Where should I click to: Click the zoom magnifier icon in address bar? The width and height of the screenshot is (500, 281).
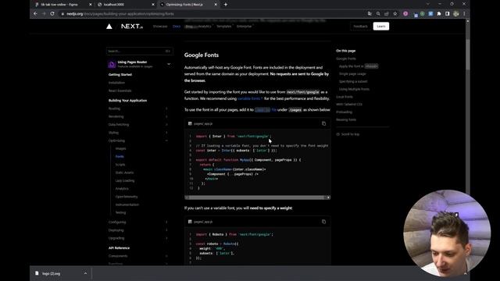[x=378, y=14]
